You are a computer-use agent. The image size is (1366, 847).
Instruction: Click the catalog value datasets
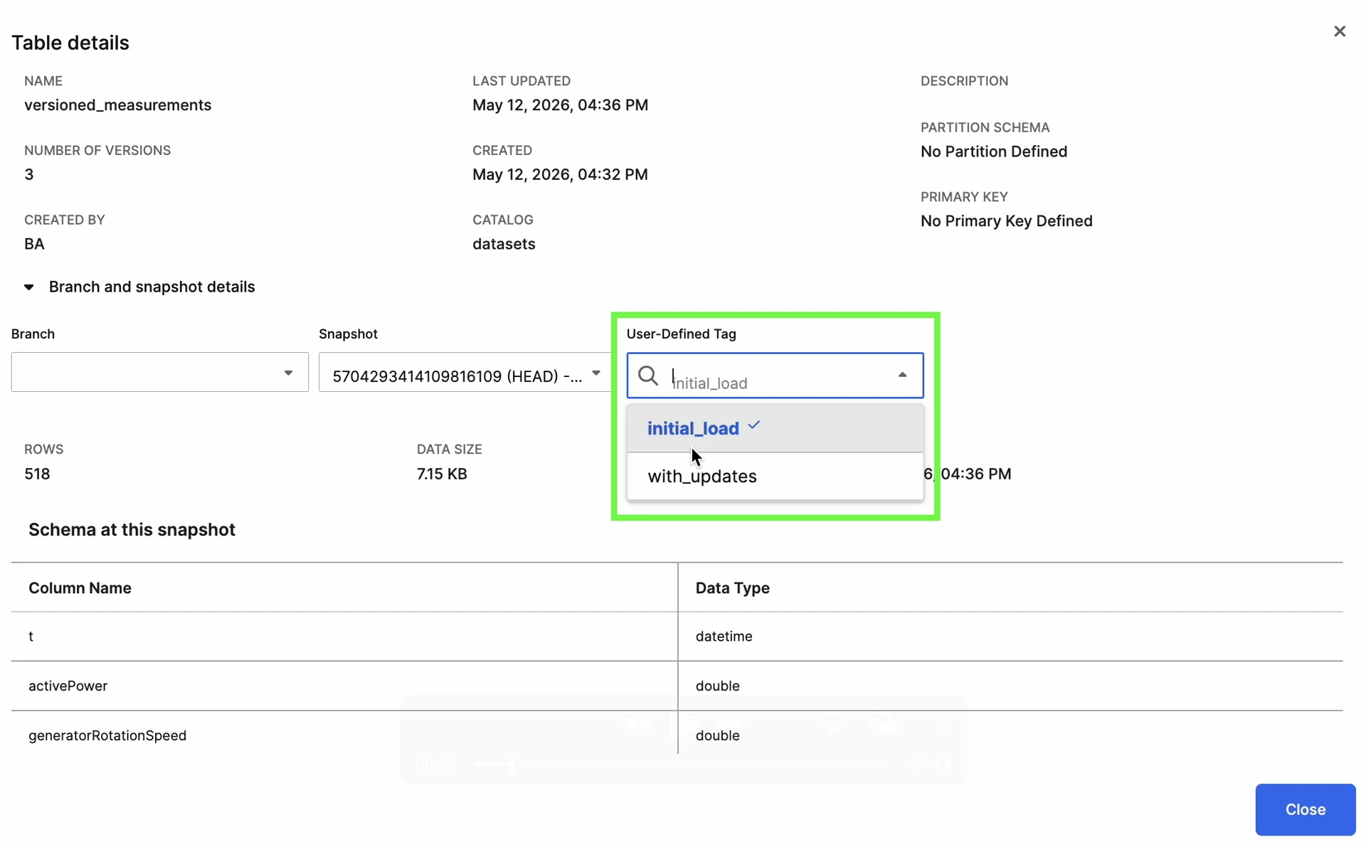pyautogui.click(x=504, y=244)
